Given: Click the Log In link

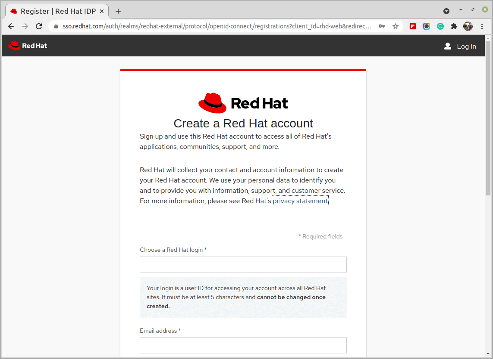Looking at the screenshot, I should point(466,46).
